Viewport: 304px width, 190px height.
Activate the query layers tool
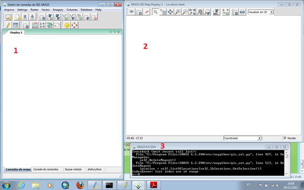click(163, 12)
